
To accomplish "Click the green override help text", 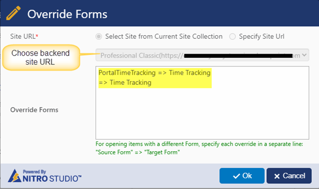I will pos(199,148).
